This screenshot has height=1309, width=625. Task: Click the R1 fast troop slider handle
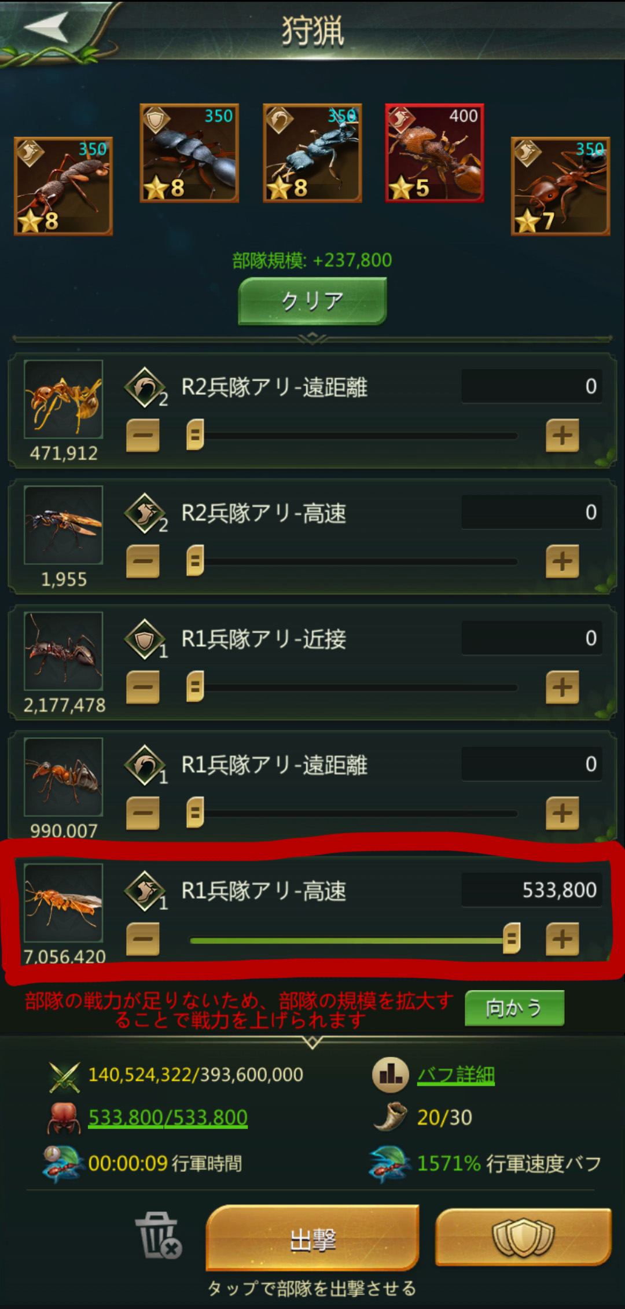pos(512,939)
